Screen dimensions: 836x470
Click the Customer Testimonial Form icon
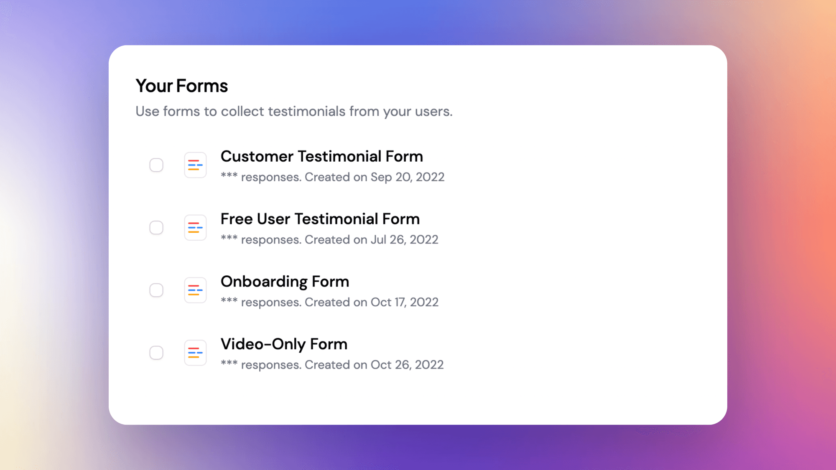(x=195, y=165)
